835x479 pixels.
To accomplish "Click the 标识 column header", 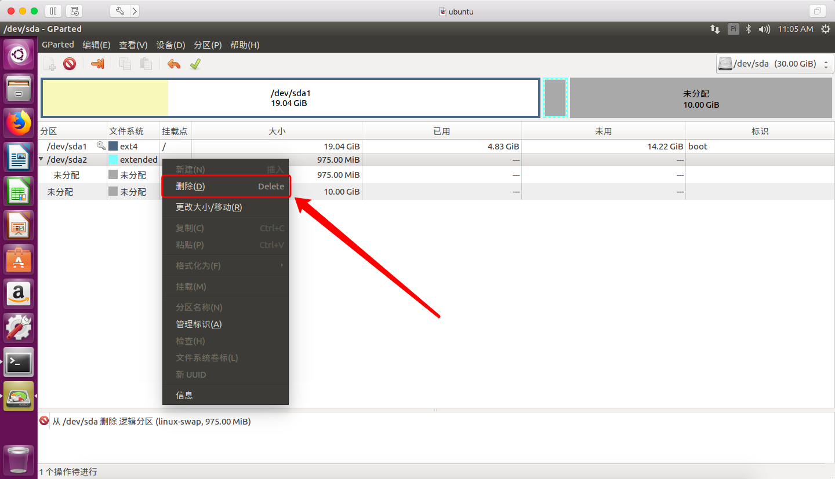I will click(x=760, y=131).
